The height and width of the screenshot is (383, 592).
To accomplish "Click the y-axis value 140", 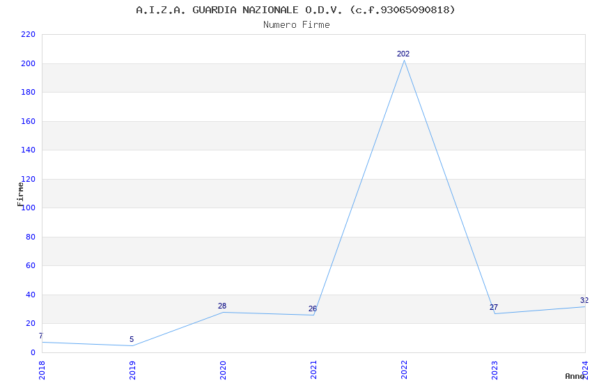I will 29,150.
